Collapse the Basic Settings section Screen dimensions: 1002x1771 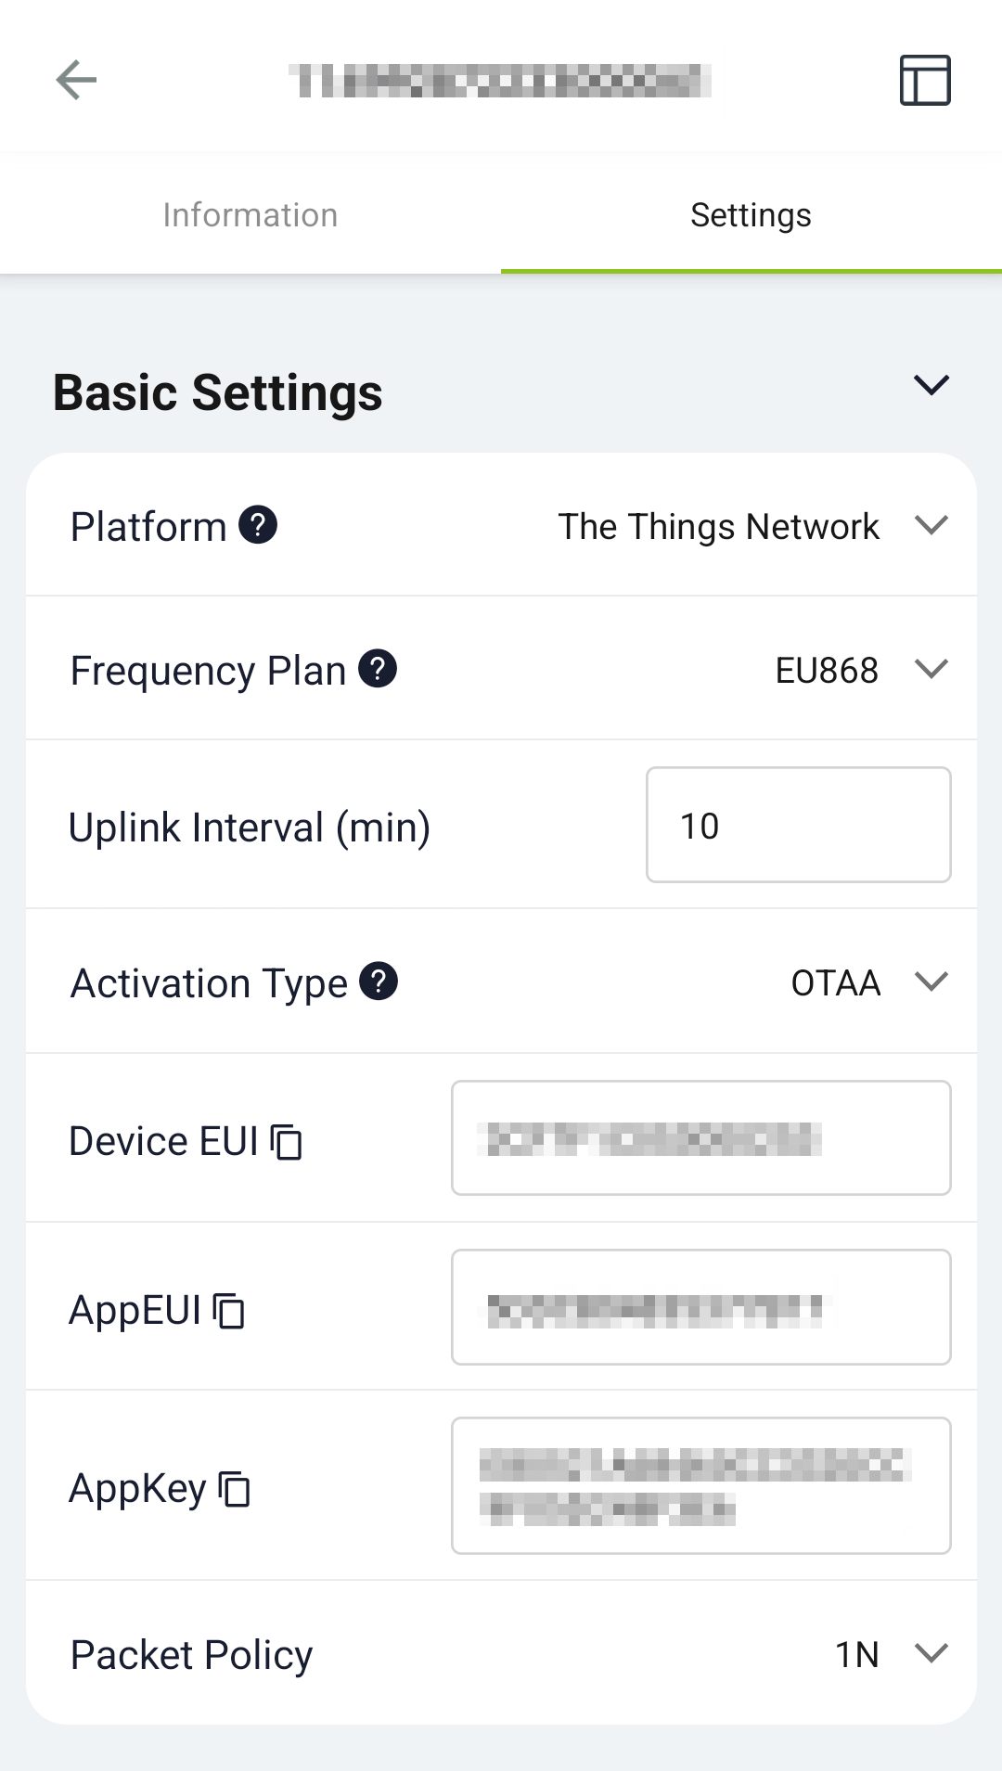931,385
